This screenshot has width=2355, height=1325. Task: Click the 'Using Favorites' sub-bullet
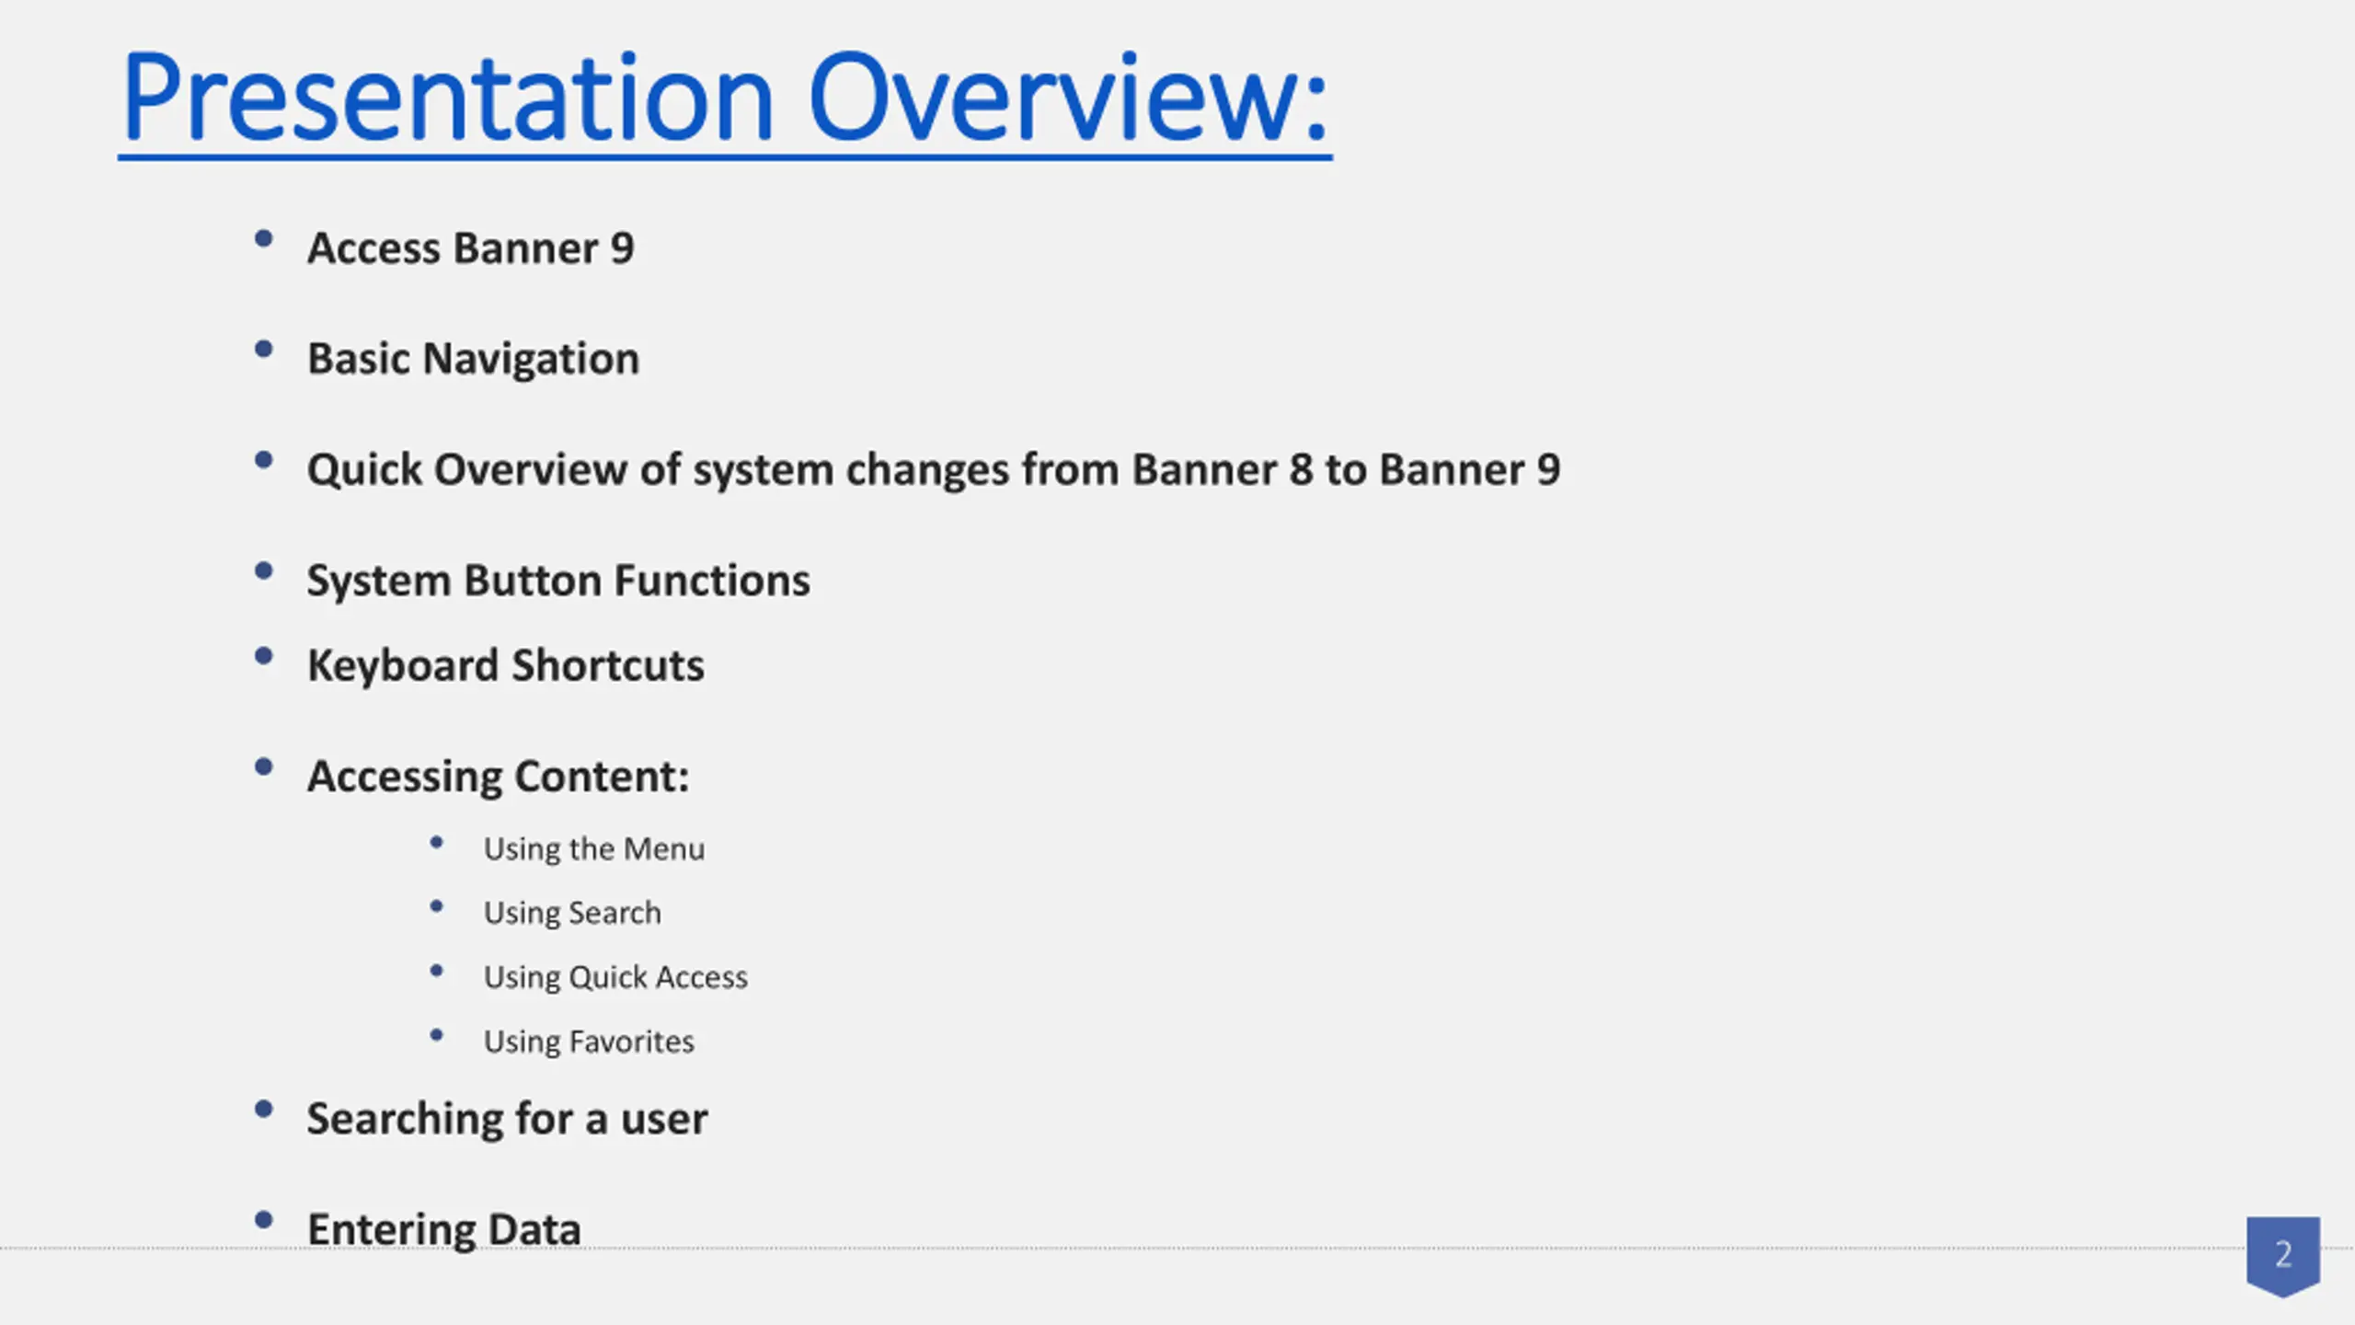pos(589,1043)
